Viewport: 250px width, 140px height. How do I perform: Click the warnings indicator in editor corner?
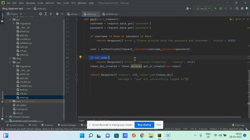point(235,19)
